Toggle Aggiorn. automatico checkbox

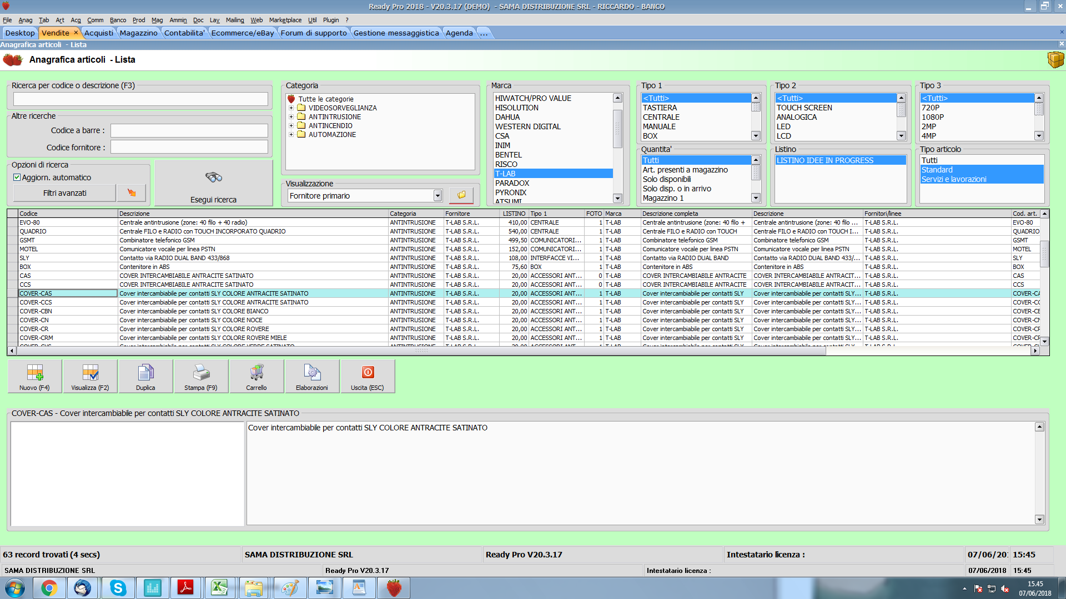[x=17, y=177]
